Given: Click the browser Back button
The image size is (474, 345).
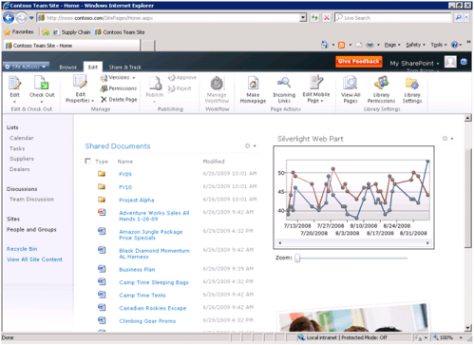Looking at the screenshot, I should [9, 18].
